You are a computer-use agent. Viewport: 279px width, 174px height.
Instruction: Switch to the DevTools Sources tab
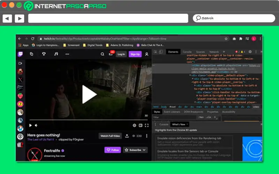pos(200,52)
